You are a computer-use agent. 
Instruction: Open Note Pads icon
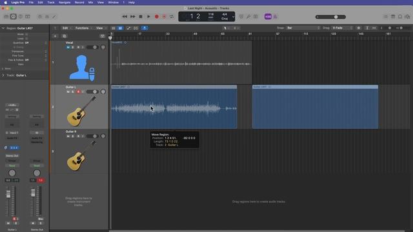393,17
